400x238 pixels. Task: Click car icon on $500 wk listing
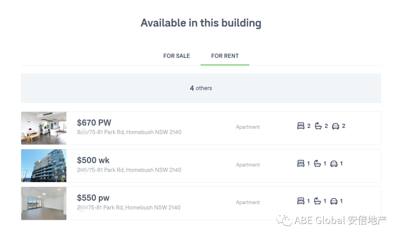coord(334,164)
